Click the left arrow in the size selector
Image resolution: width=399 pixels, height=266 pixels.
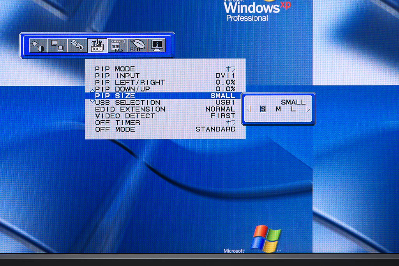249,110
